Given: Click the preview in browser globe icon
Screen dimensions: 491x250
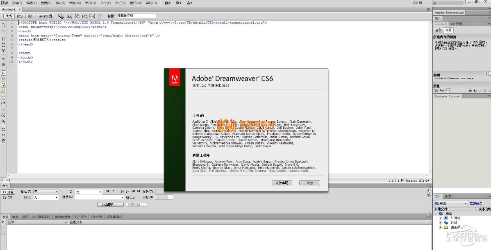Looking at the screenshot, I should 68,16.
